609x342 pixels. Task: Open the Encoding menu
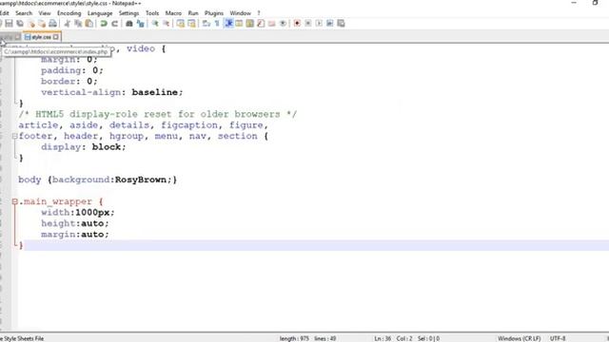pos(69,13)
